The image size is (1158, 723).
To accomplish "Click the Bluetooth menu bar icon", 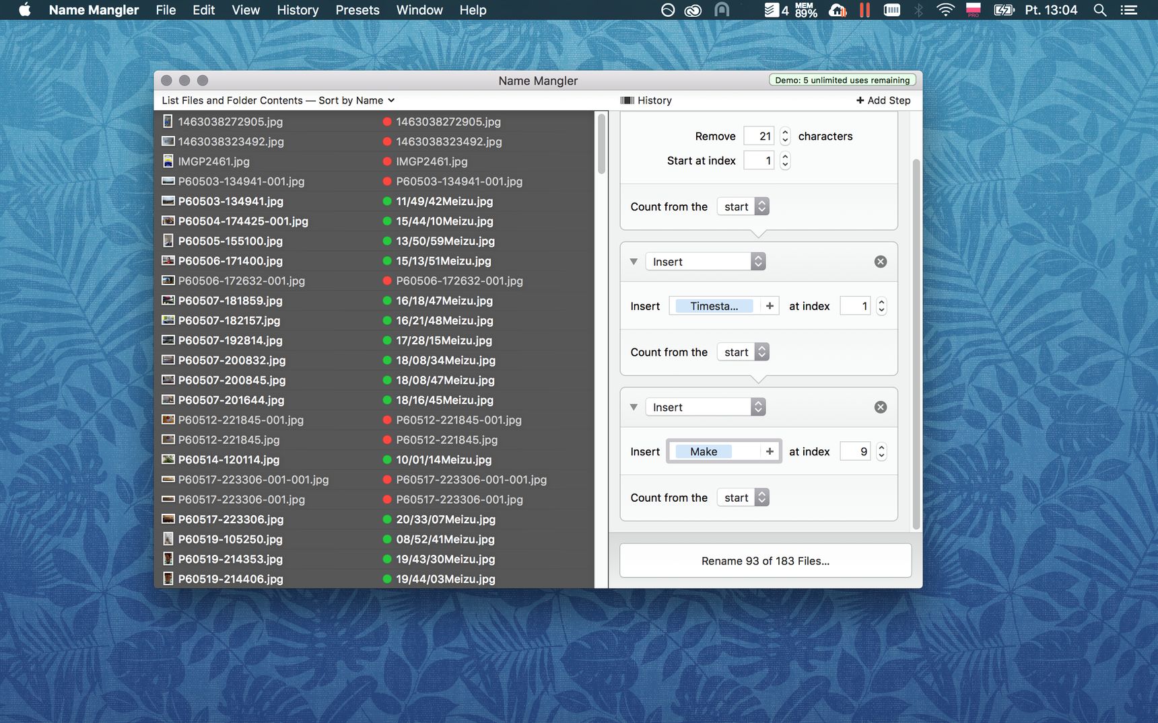I will click(x=918, y=10).
